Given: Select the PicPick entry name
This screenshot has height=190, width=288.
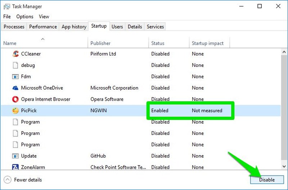Looking at the screenshot, I should [29, 111].
